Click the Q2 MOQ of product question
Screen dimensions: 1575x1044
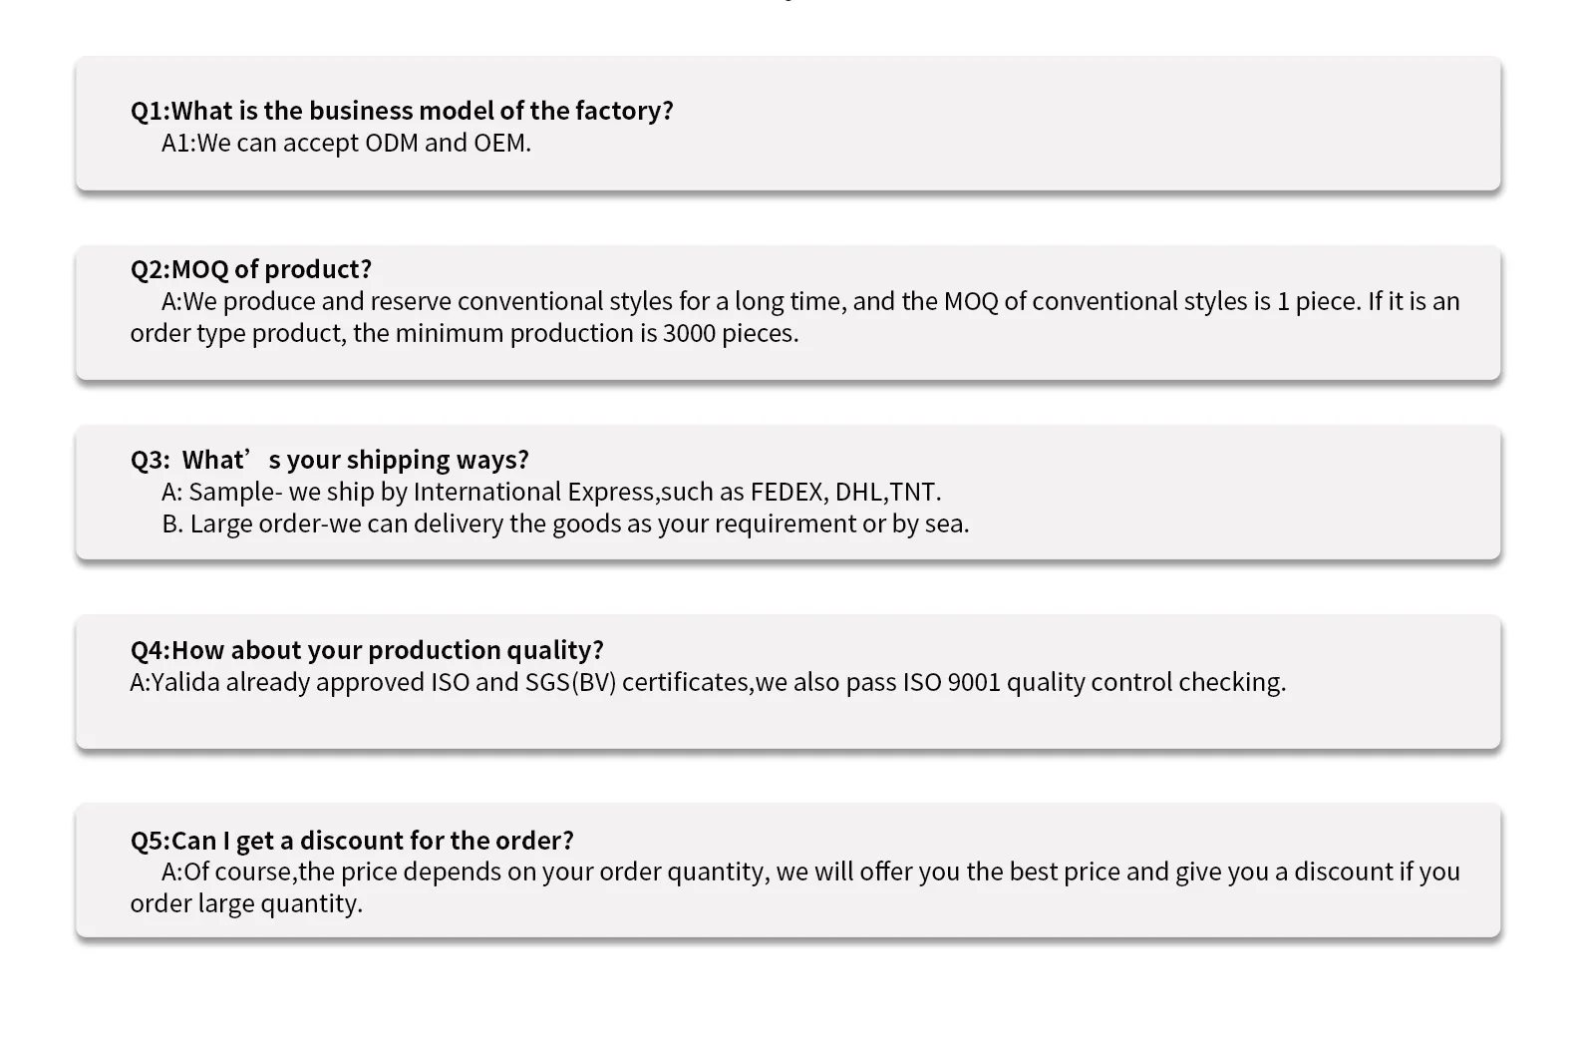point(251,269)
